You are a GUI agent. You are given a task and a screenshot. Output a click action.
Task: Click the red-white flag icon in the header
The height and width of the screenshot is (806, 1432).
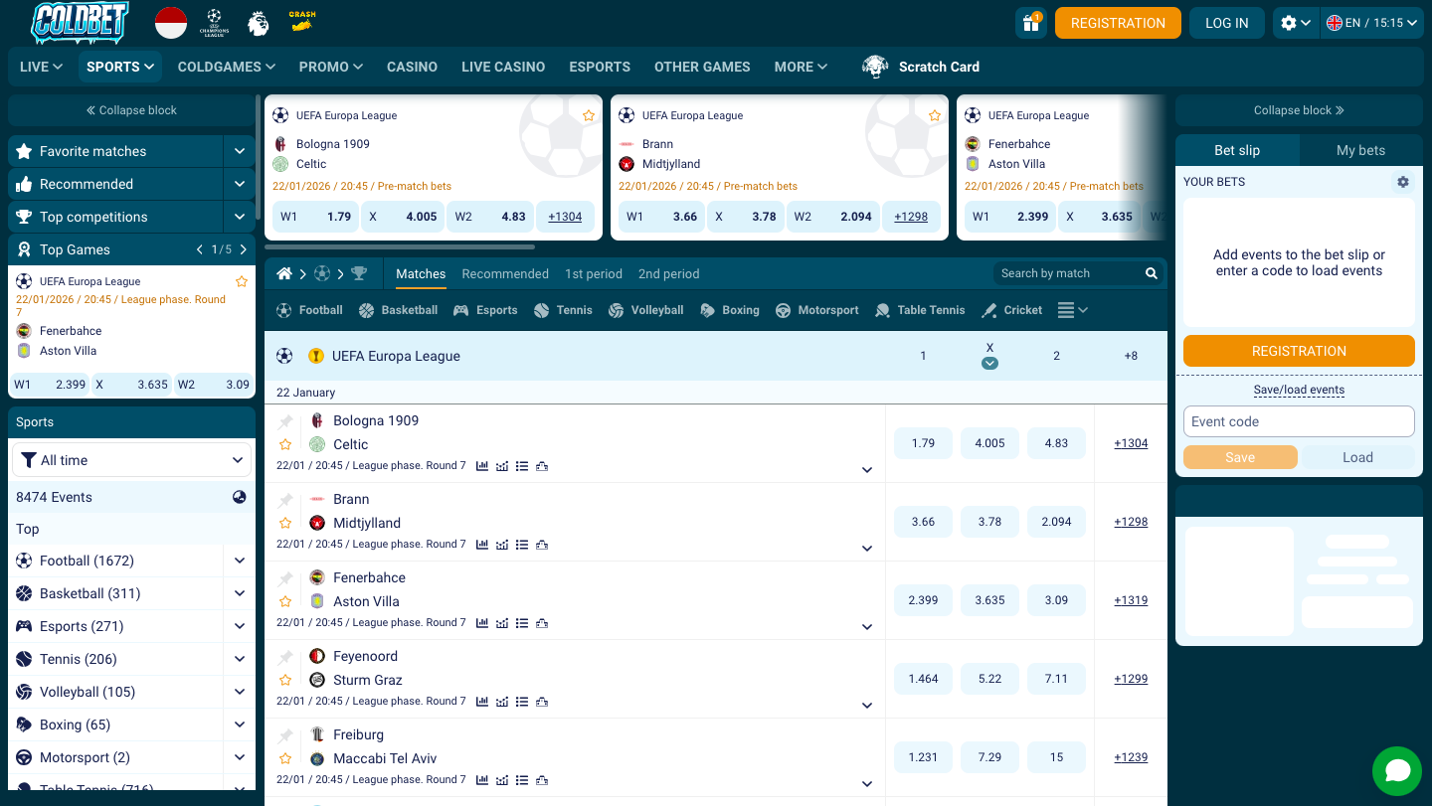pyautogui.click(x=171, y=23)
